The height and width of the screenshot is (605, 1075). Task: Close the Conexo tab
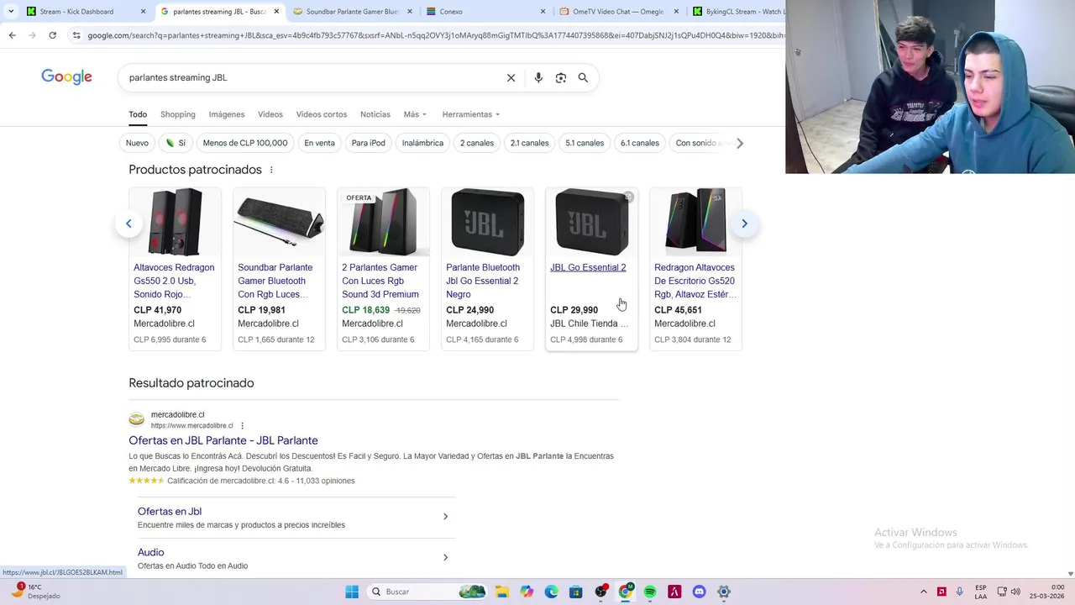(543, 12)
